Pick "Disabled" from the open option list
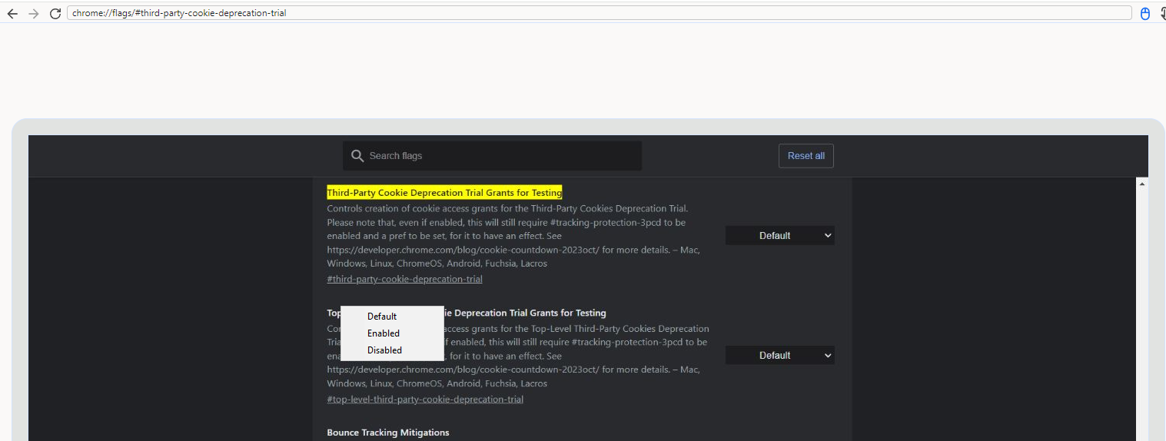The height and width of the screenshot is (441, 1166). (x=384, y=350)
